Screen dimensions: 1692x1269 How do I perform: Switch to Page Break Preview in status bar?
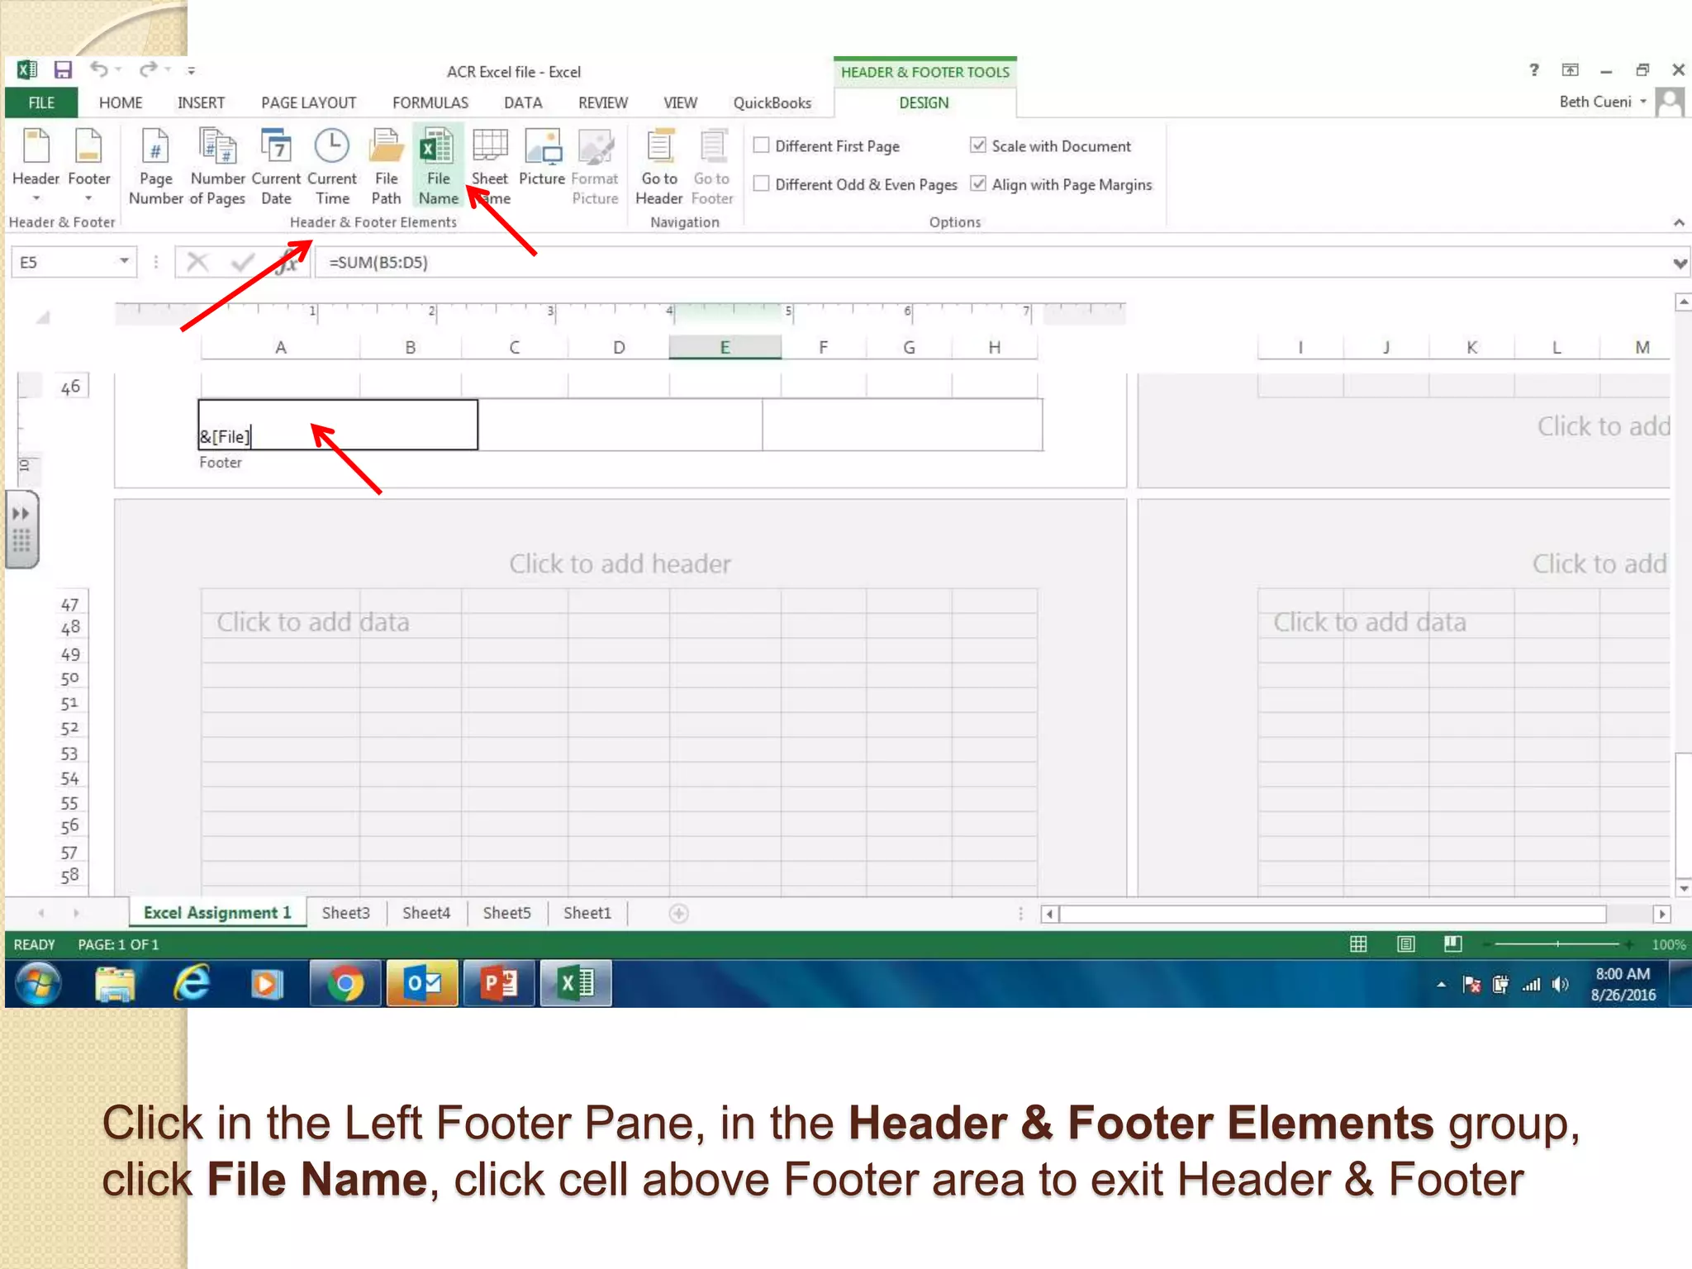(x=1453, y=944)
